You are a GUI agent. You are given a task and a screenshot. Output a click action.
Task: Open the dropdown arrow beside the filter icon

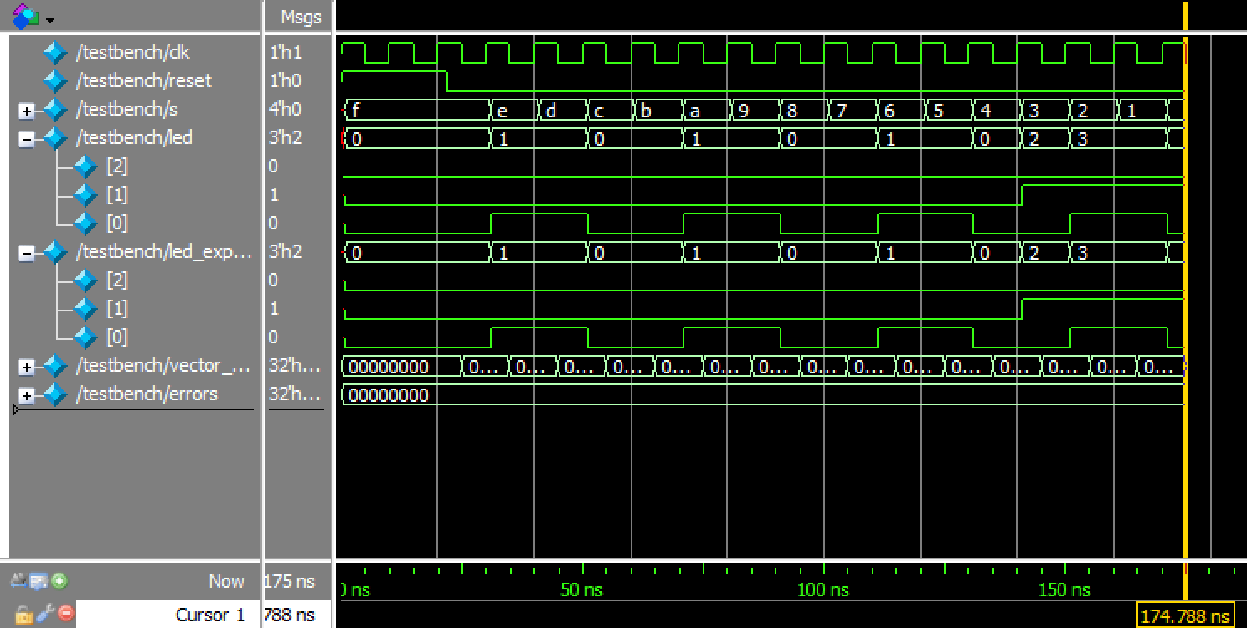point(50,18)
